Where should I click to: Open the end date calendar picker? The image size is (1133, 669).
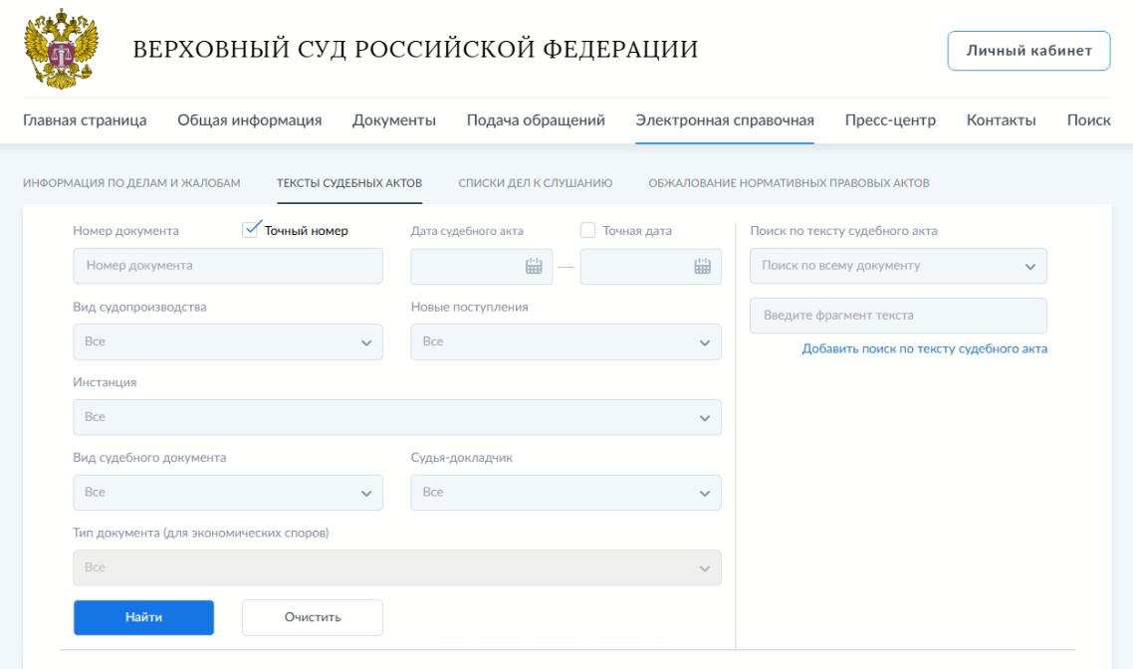pyautogui.click(x=704, y=266)
